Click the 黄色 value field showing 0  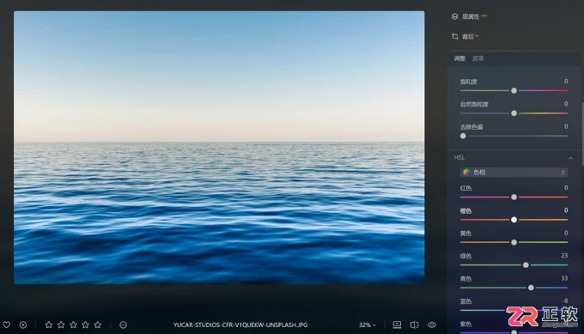(566, 233)
